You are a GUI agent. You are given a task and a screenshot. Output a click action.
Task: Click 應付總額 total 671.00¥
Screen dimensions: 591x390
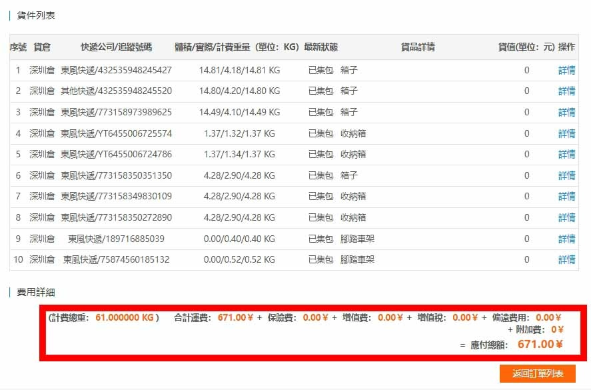[x=540, y=345]
